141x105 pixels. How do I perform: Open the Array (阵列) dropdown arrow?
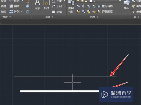point(22,11)
